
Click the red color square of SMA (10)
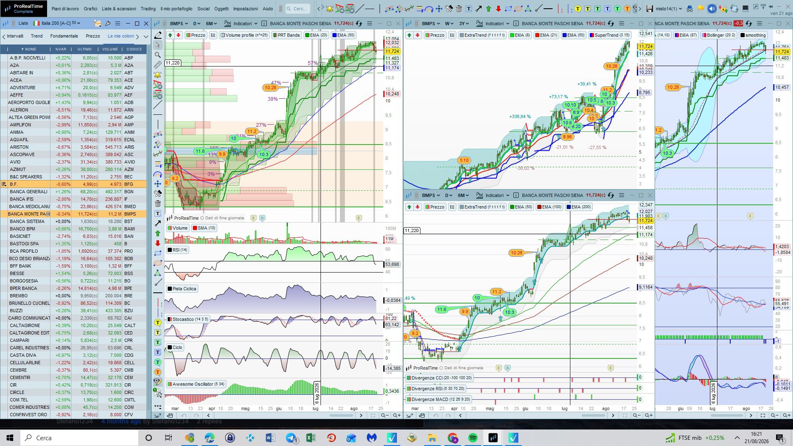[195, 228]
